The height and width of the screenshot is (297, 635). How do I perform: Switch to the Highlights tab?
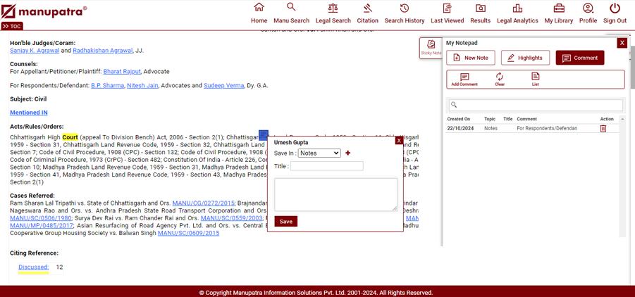[525, 58]
